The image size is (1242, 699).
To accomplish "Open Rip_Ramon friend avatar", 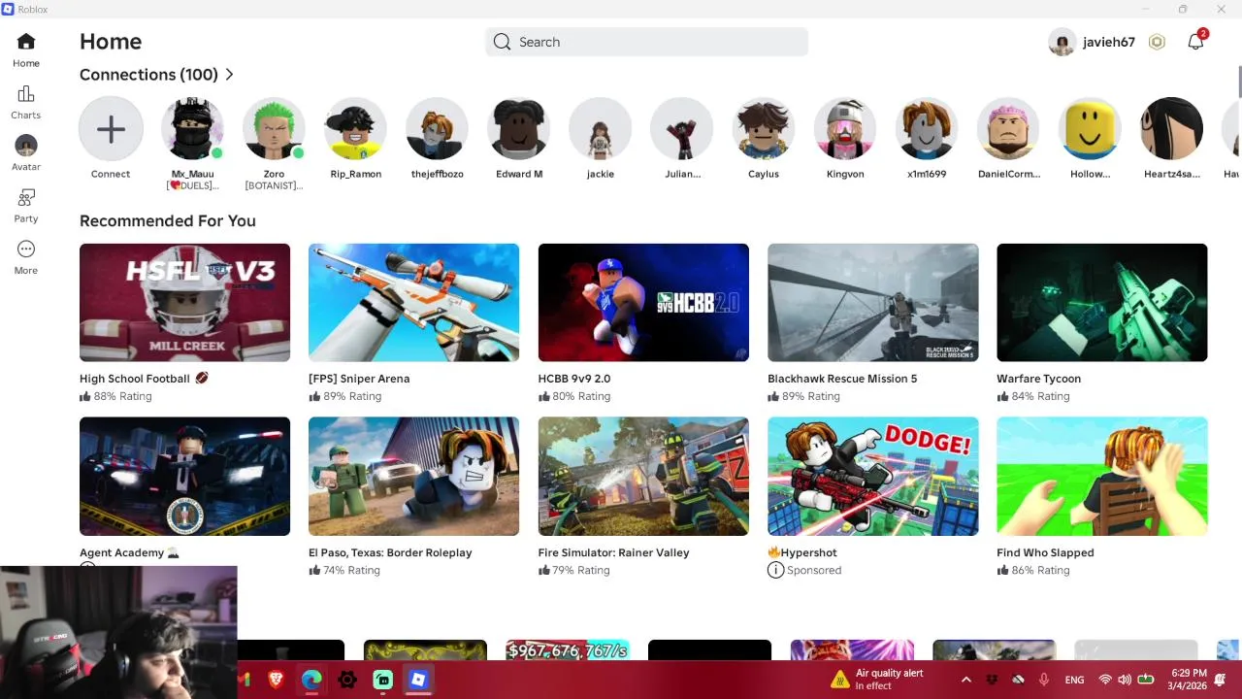I will coord(355,128).
